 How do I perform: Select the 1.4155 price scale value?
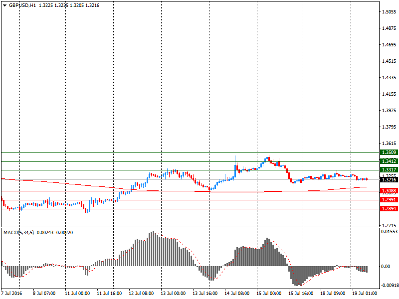389,94
